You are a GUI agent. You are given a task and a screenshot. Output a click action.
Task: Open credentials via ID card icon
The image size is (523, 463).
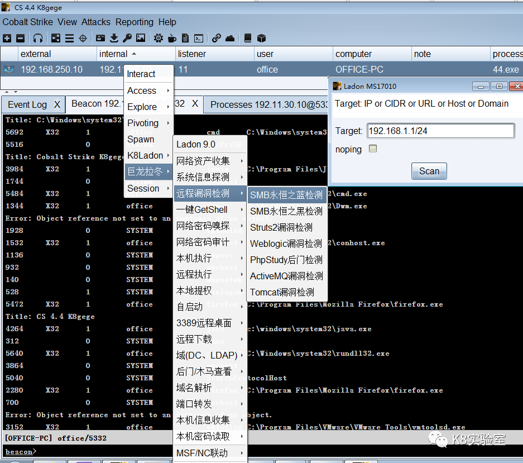(x=100, y=38)
